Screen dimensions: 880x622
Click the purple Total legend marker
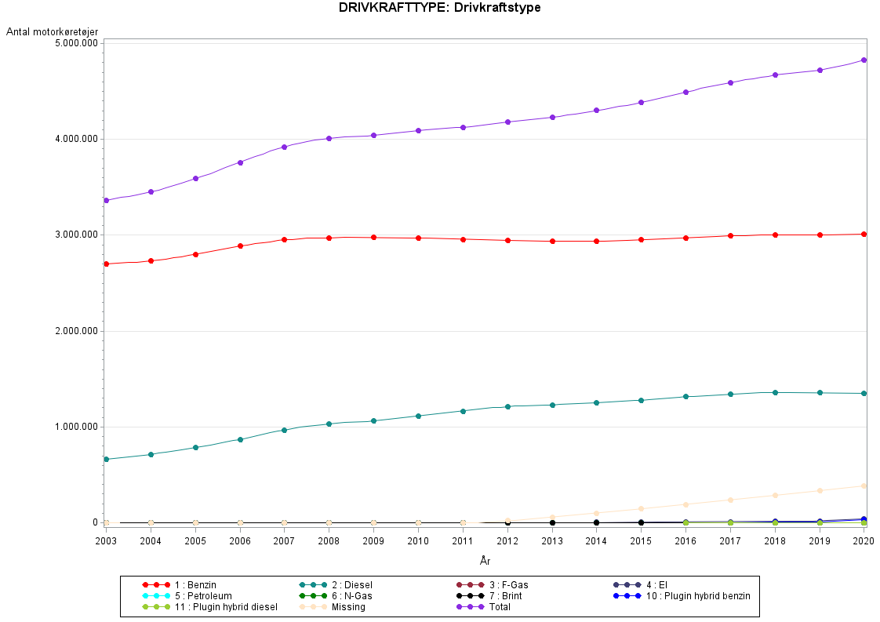pyautogui.click(x=470, y=607)
